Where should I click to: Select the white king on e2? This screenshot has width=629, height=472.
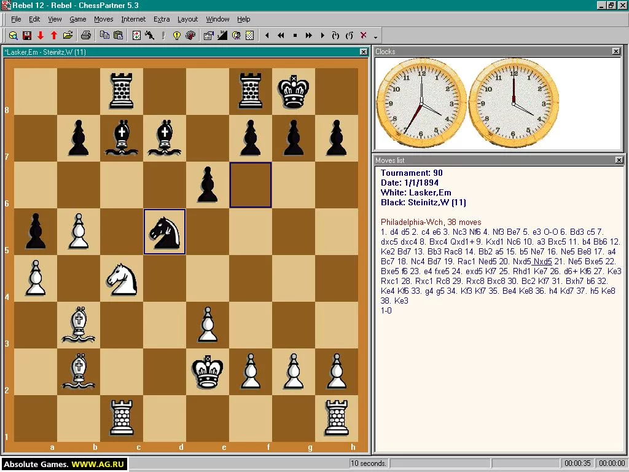(x=208, y=372)
